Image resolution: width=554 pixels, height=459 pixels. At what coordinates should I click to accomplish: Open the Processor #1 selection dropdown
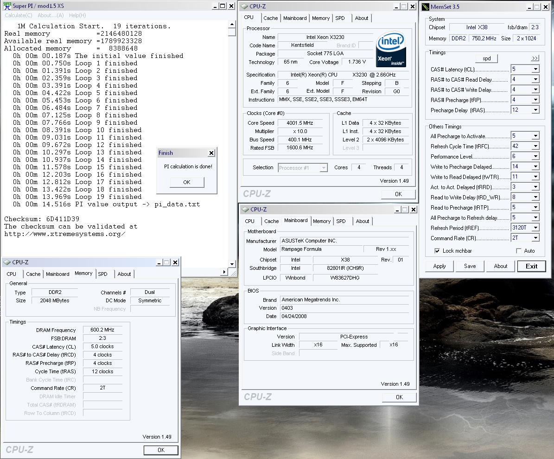(x=324, y=168)
